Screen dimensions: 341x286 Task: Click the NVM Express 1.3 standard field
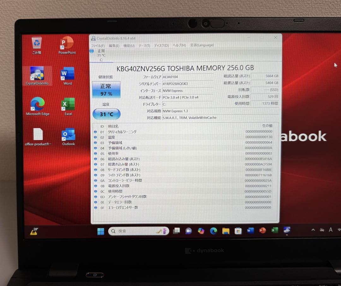(220, 111)
